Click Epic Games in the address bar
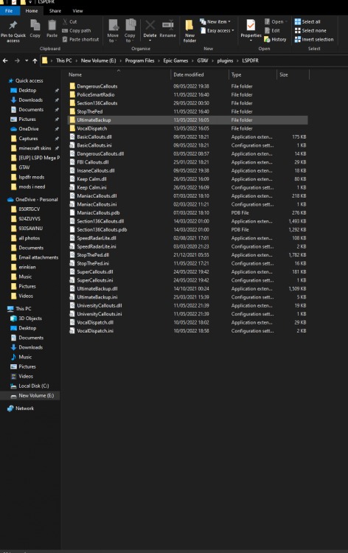The height and width of the screenshot is (553, 348). [175, 60]
